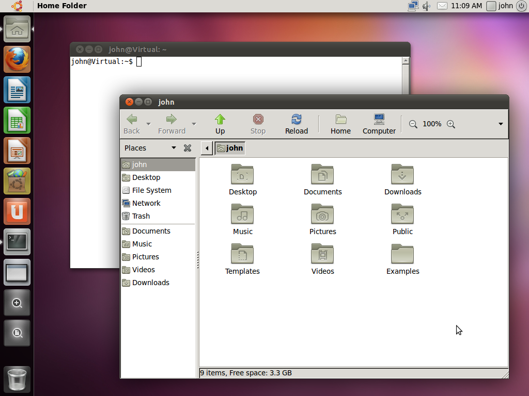The width and height of the screenshot is (529, 396).
Task: Open Firefox from the launcher
Action: [17, 59]
